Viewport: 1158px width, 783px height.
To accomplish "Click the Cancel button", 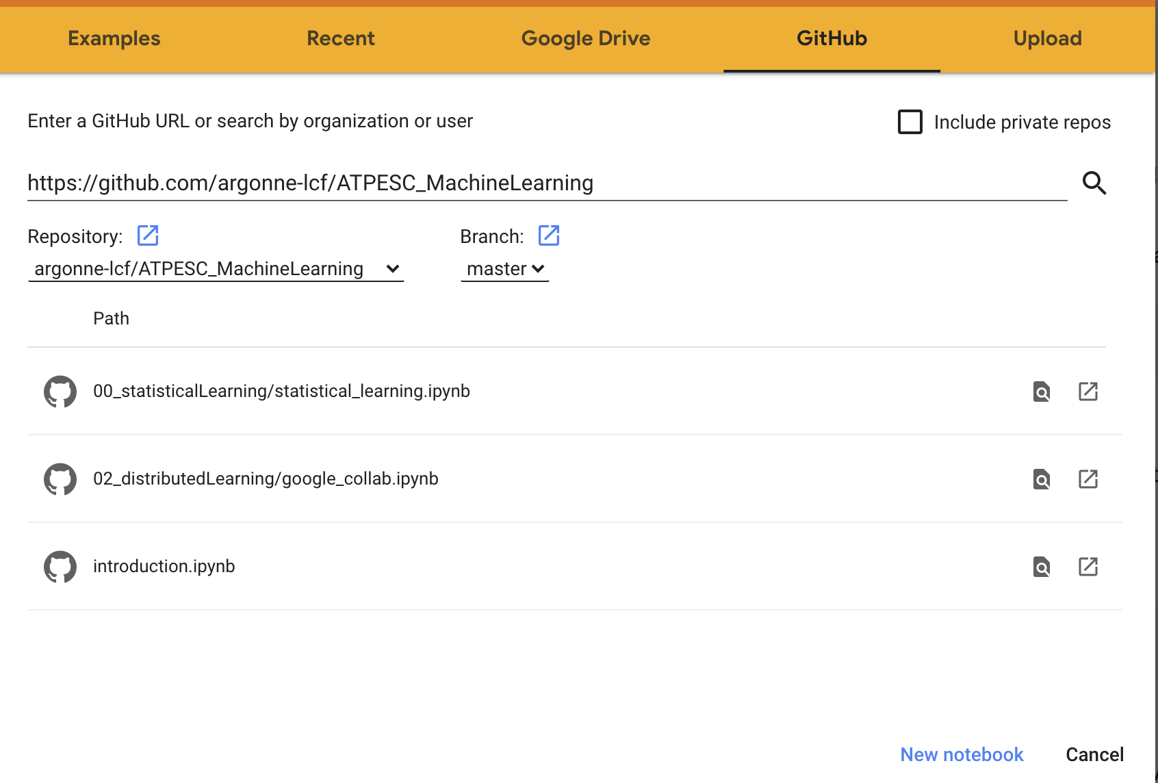I will [1094, 754].
